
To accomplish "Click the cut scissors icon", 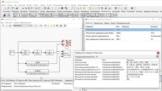I will 23,8.
